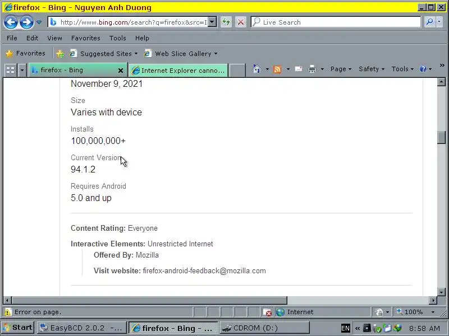Open Suggested Sites dropdown
Viewport: 449px width, 336px height.
pyautogui.click(x=104, y=54)
